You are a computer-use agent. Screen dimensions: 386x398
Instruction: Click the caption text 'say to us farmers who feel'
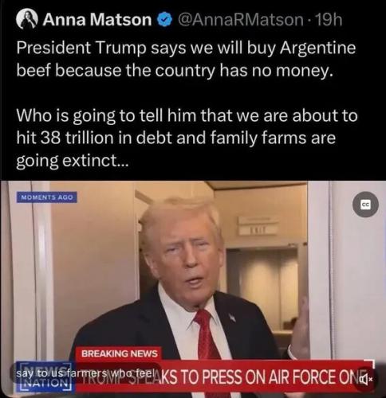[x=86, y=374]
